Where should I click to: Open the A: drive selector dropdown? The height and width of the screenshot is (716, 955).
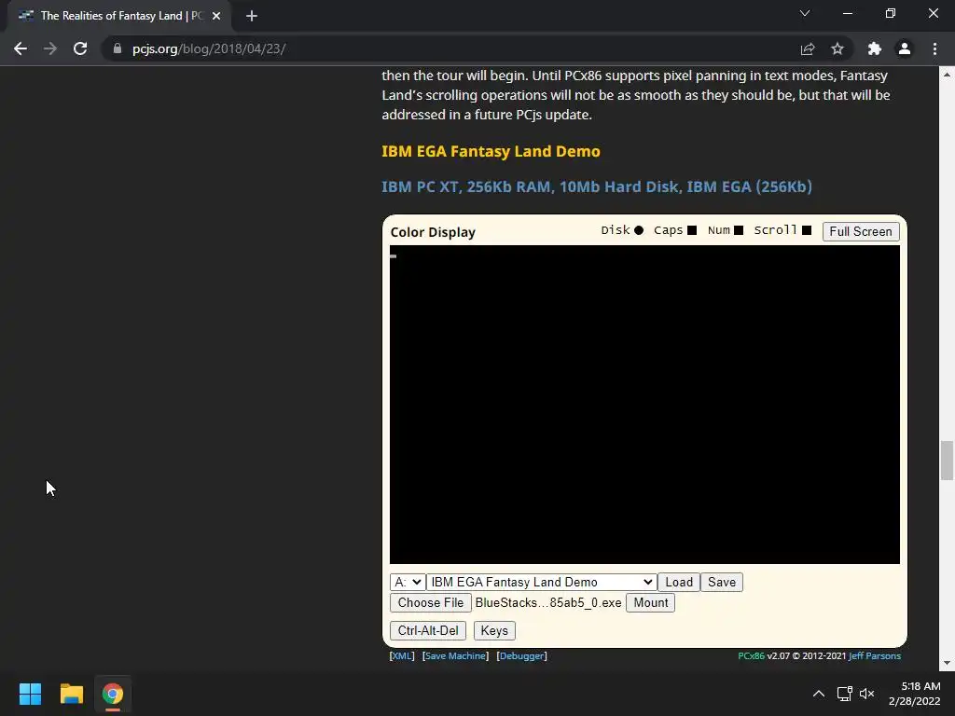[408, 582]
